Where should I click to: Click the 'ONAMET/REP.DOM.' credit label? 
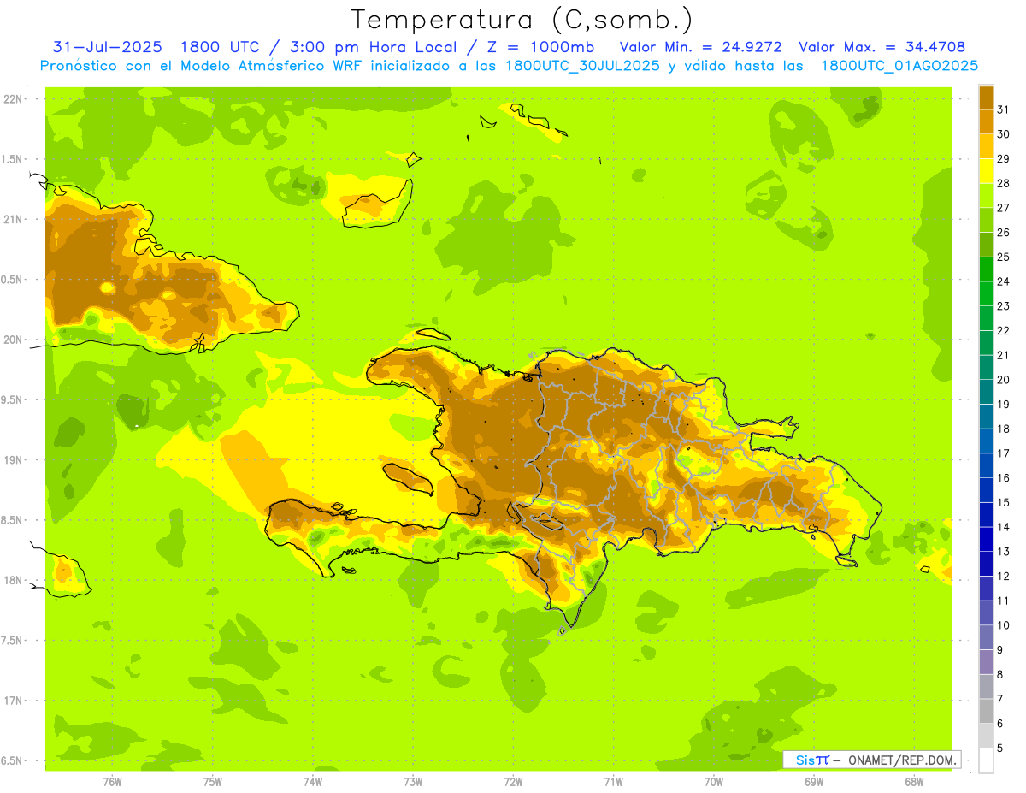click(x=902, y=760)
